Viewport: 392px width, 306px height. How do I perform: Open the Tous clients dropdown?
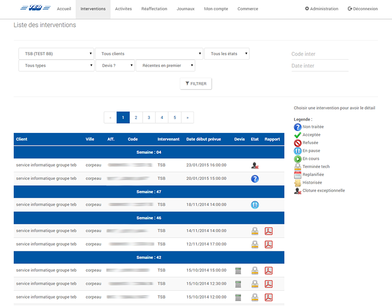149,54
